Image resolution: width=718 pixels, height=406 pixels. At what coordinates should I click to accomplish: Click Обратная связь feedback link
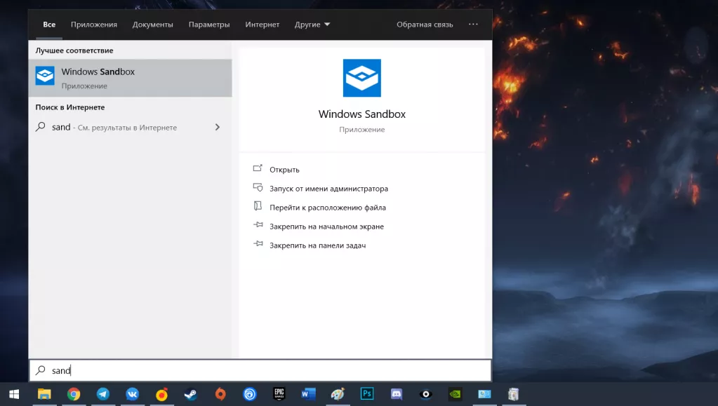[425, 25]
